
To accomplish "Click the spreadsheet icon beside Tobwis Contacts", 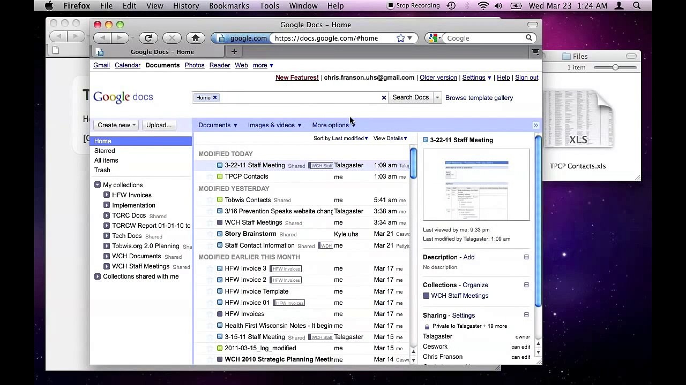I will [220, 200].
